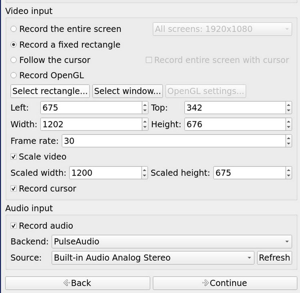Click into the Width input field
The height and width of the screenshot is (293, 300).
coord(91,124)
